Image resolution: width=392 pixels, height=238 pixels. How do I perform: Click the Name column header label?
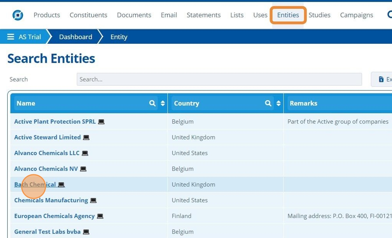pos(26,103)
